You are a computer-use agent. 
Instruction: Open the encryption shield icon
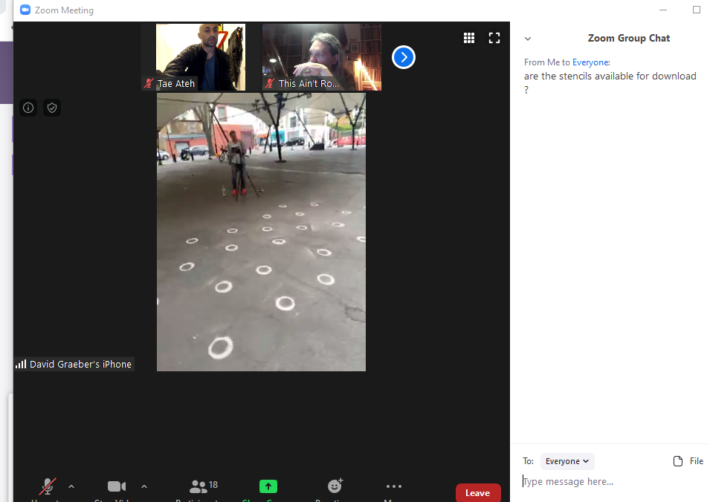52,108
